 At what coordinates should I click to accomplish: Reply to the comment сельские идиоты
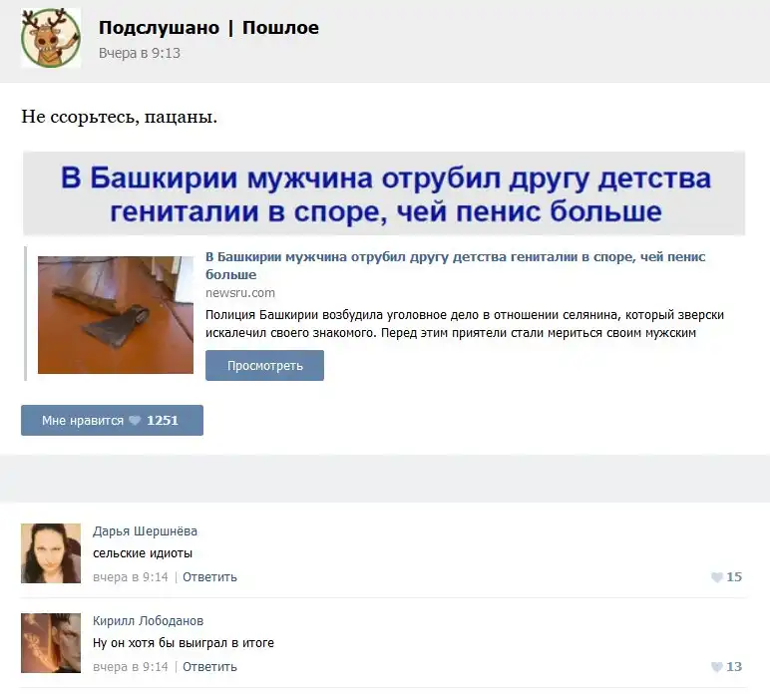209,577
